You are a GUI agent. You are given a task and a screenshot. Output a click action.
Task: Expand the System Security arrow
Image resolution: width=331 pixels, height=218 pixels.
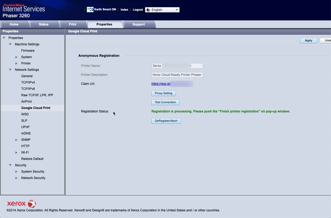point(16,172)
